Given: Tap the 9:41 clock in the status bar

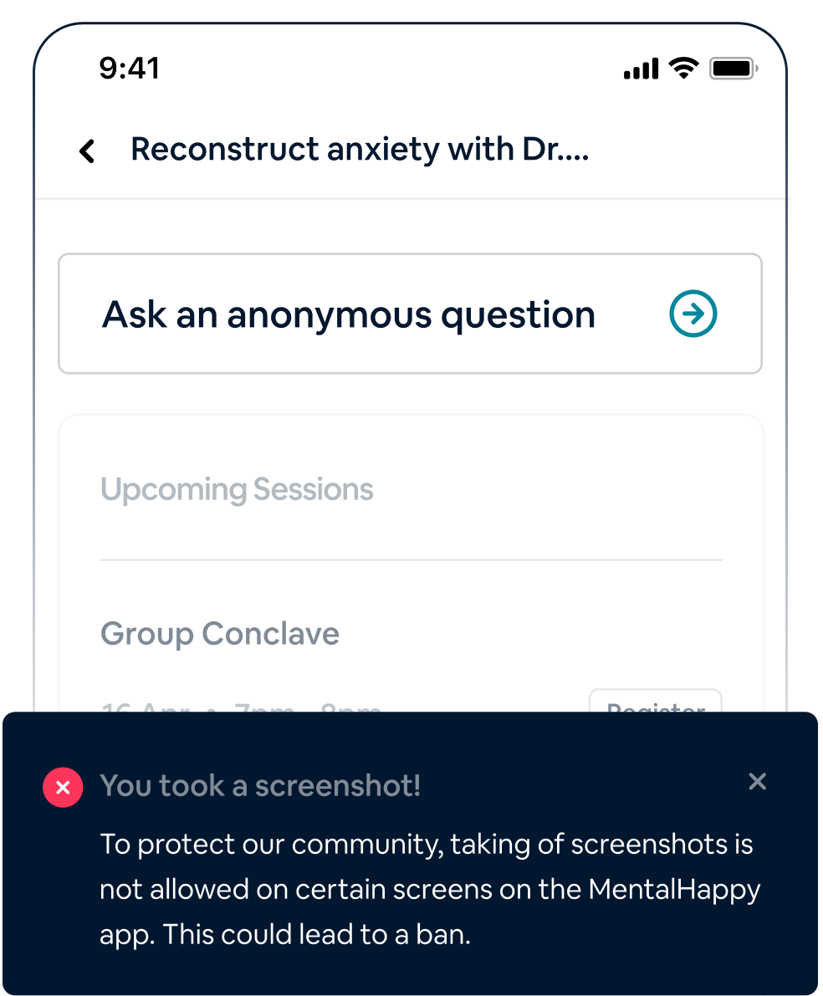Looking at the screenshot, I should click(x=129, y=69).
